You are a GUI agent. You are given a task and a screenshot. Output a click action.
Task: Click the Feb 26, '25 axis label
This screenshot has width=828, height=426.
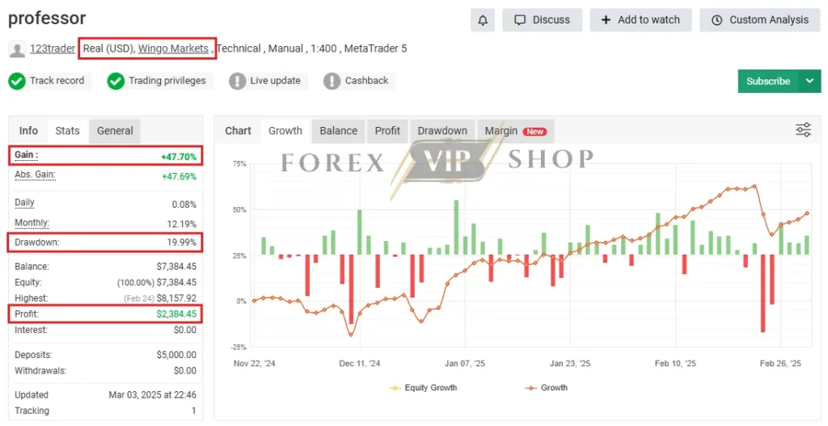tap(780, 364)
